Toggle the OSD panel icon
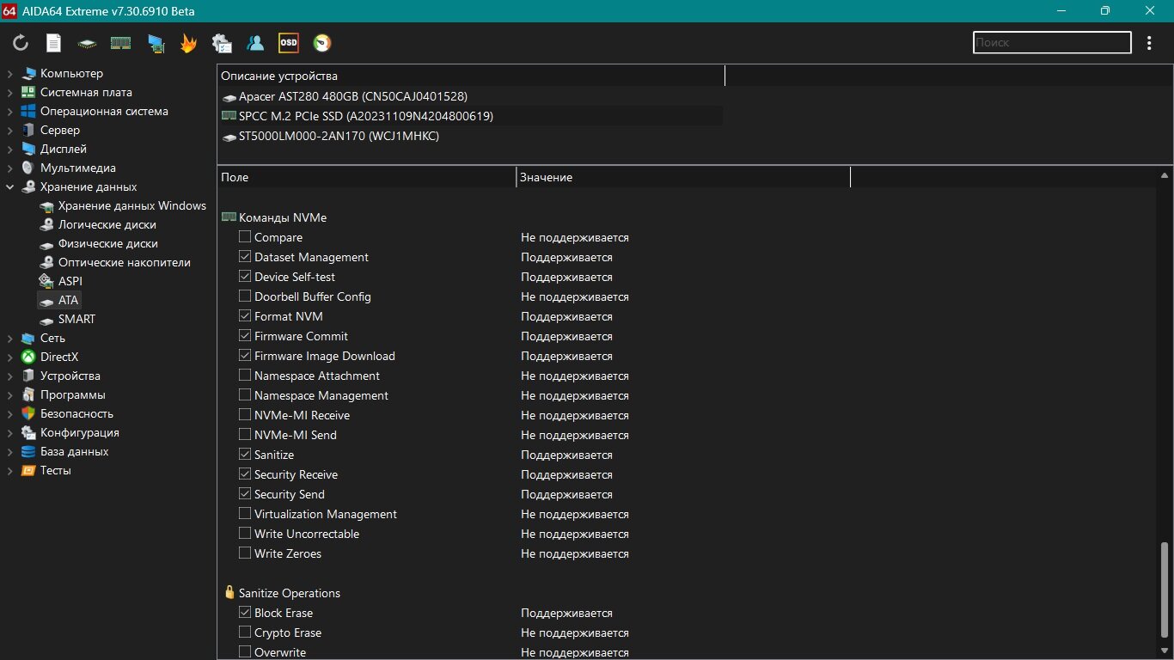The height and width of the screenshot is (660, 1174). (289, 43)
